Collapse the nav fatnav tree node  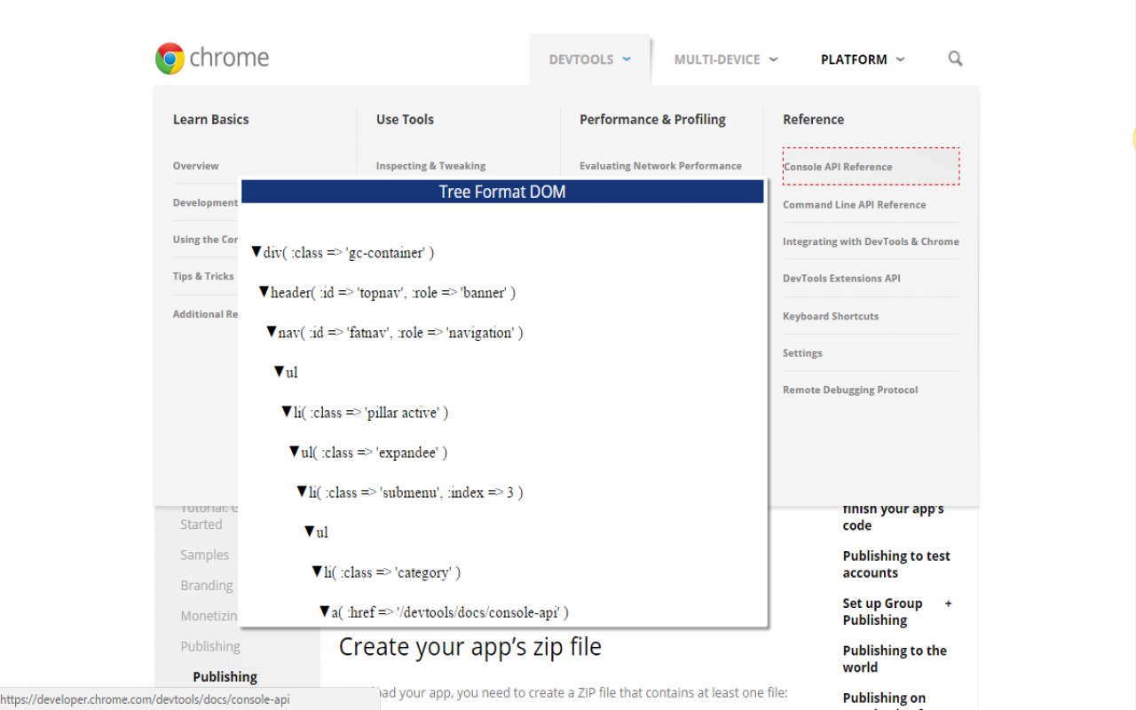pyautogui.click(x=272, y=333)
